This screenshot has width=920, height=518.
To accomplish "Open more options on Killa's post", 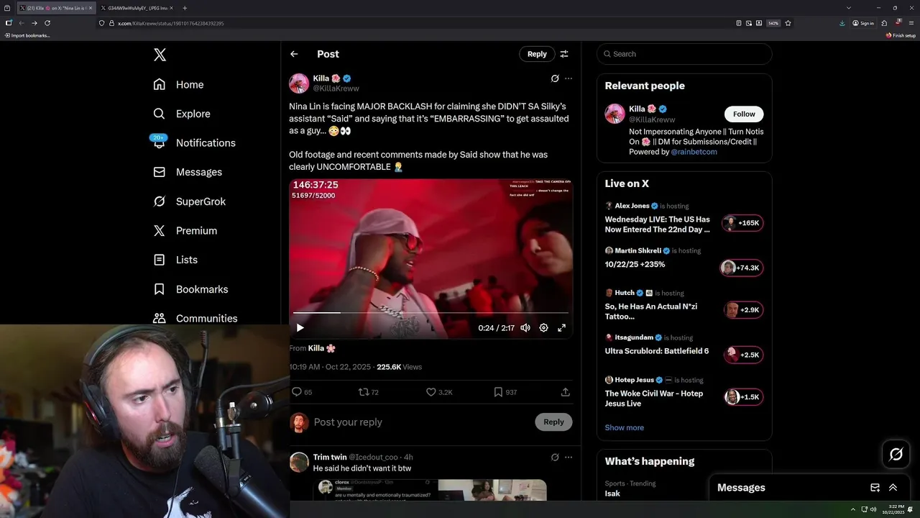I will click(x=569, y=78).
